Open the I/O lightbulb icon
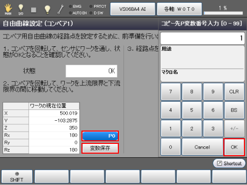Image resolution: width=247 pixels, height=185 pixels. (21, 9)
